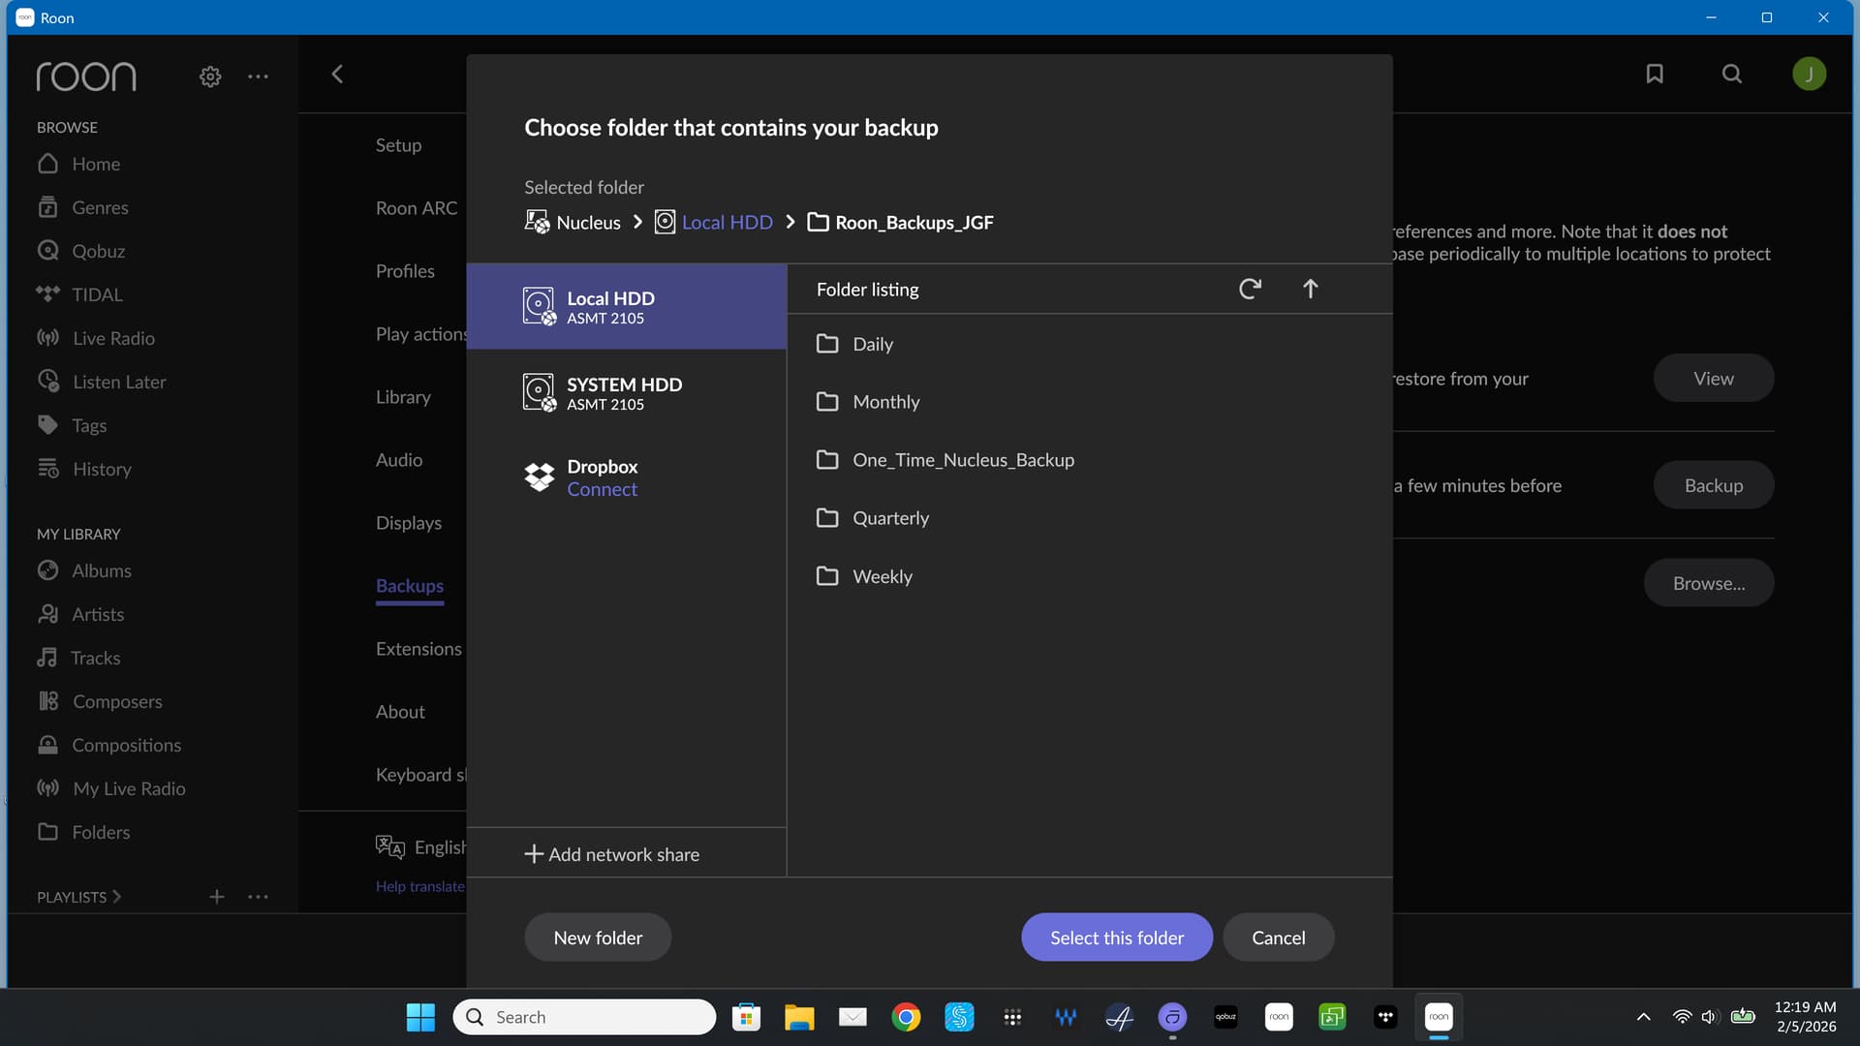Expand the Playlists section chevron
Viewport: 1860px width, 1046px height.
click(x=117, y=897)
